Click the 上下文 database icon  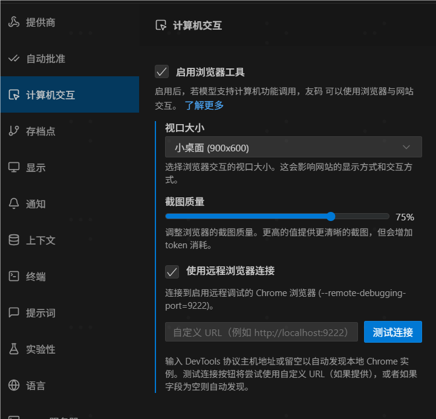(14, 240)
